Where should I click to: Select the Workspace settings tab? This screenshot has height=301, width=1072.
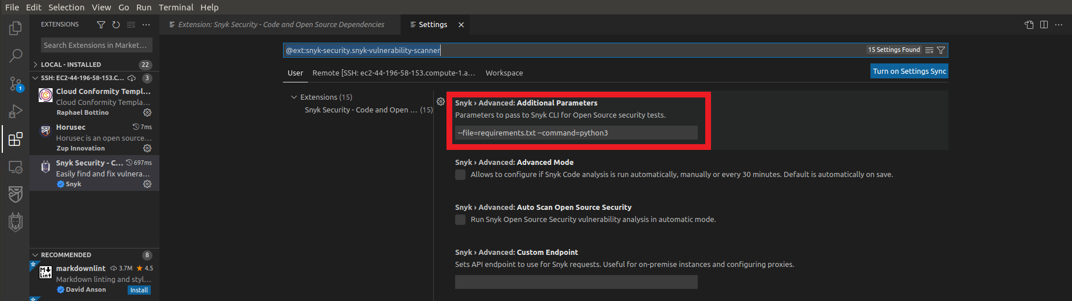coord(504,73)
